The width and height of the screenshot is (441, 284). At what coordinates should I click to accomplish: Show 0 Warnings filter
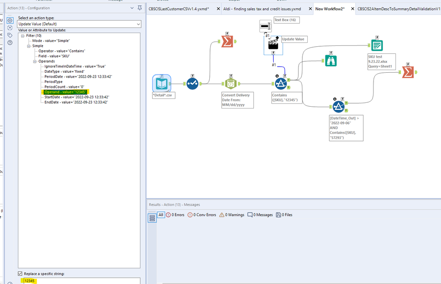point(232,215)
